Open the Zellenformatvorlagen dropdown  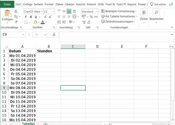click(x=118, y=21)
